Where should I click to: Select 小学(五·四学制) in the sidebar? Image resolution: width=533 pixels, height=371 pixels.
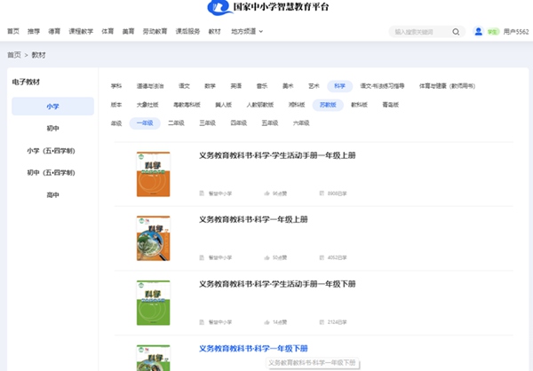click(52, 151)
